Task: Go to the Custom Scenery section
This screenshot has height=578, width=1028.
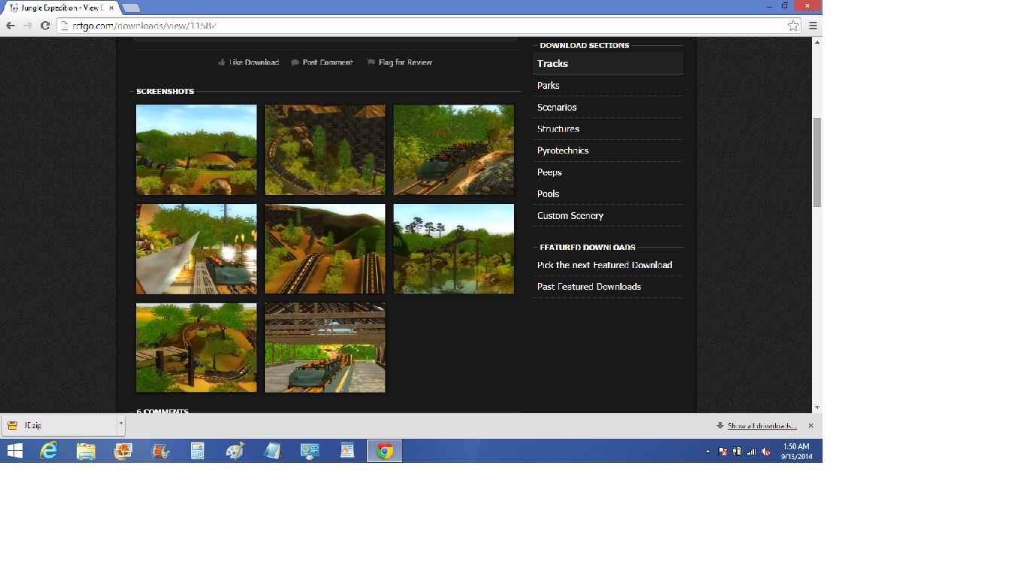Action: click(x=570, y=216)
